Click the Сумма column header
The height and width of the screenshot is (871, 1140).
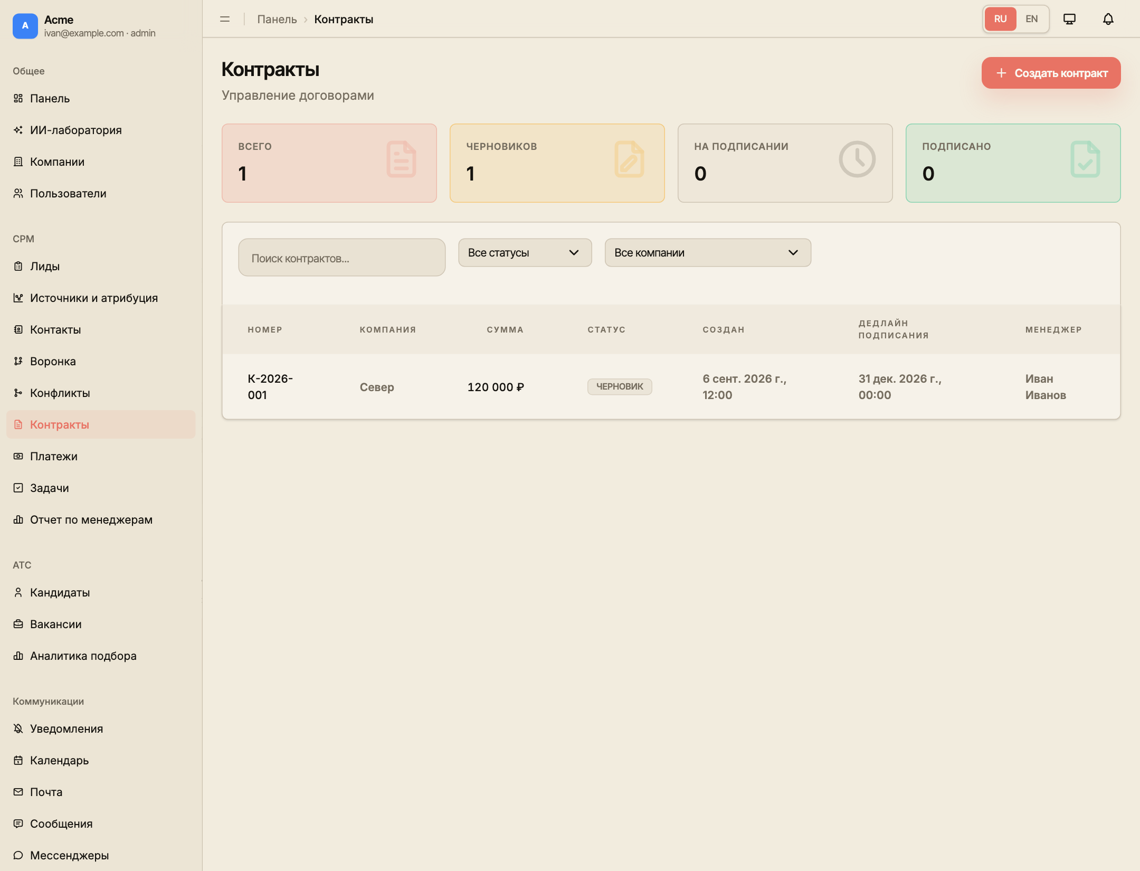pyautogui.click(x=505, y=329)
